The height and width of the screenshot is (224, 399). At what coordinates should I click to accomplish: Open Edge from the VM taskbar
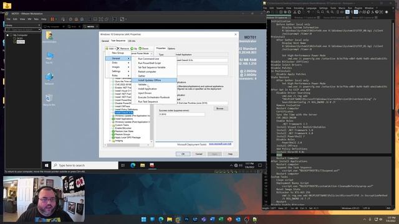pyautogui.click(x=133, y=166)
